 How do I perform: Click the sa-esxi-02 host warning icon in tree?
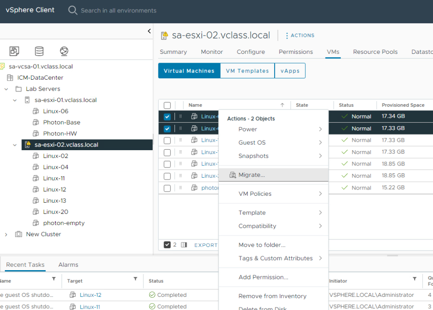tap(28, 144)
